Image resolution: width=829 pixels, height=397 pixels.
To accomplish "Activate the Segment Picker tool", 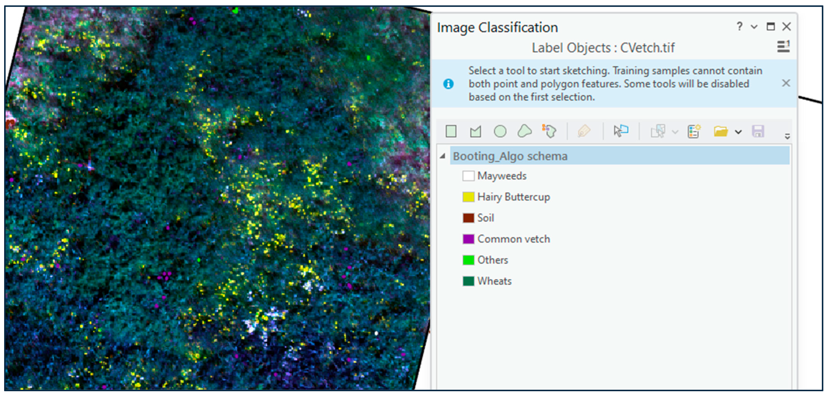I will tap(549, 131).
